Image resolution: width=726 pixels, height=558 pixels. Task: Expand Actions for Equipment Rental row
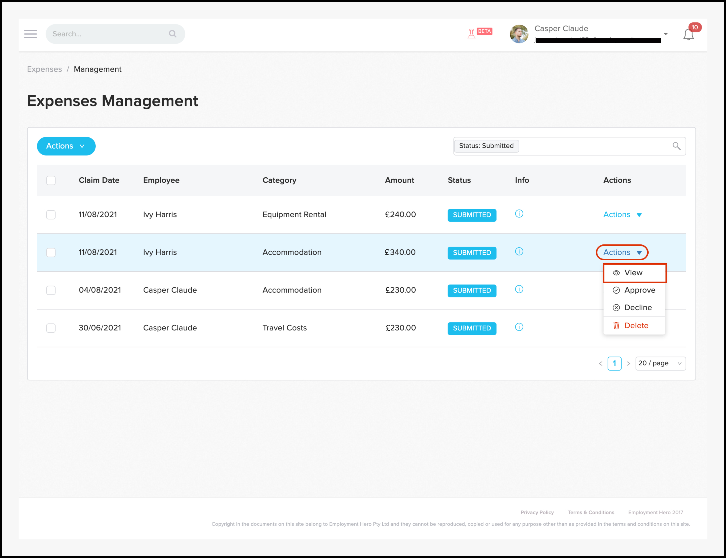coord(622,214)
